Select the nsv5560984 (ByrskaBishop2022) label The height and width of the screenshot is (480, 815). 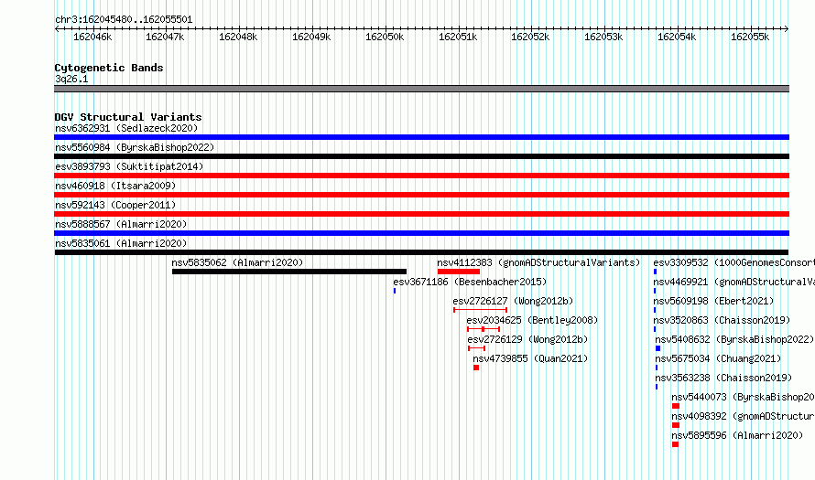[x=135, y=147]
